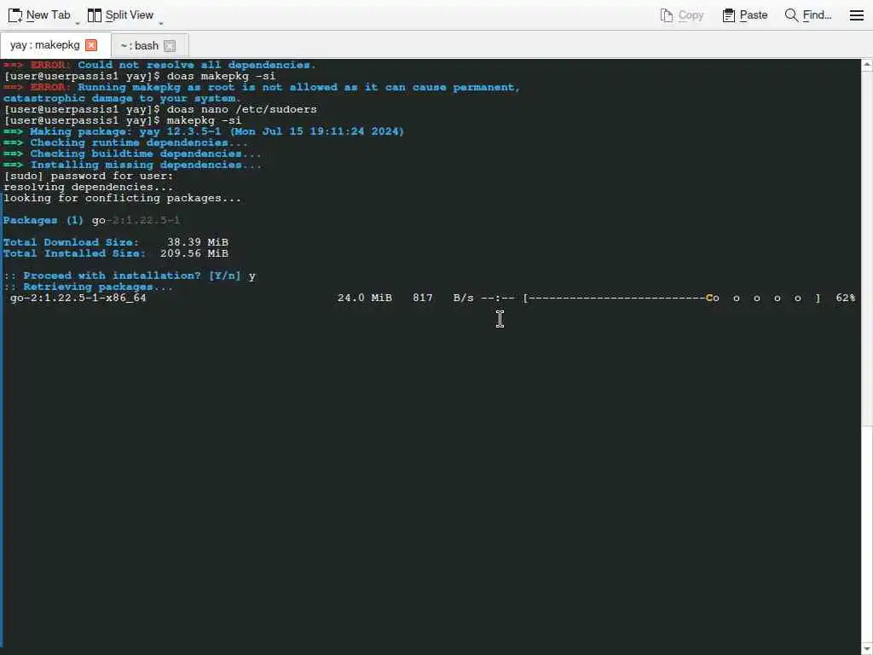873x655 pixels.
Task: Close the '~ : bash' tab
Action: (170, 46)
